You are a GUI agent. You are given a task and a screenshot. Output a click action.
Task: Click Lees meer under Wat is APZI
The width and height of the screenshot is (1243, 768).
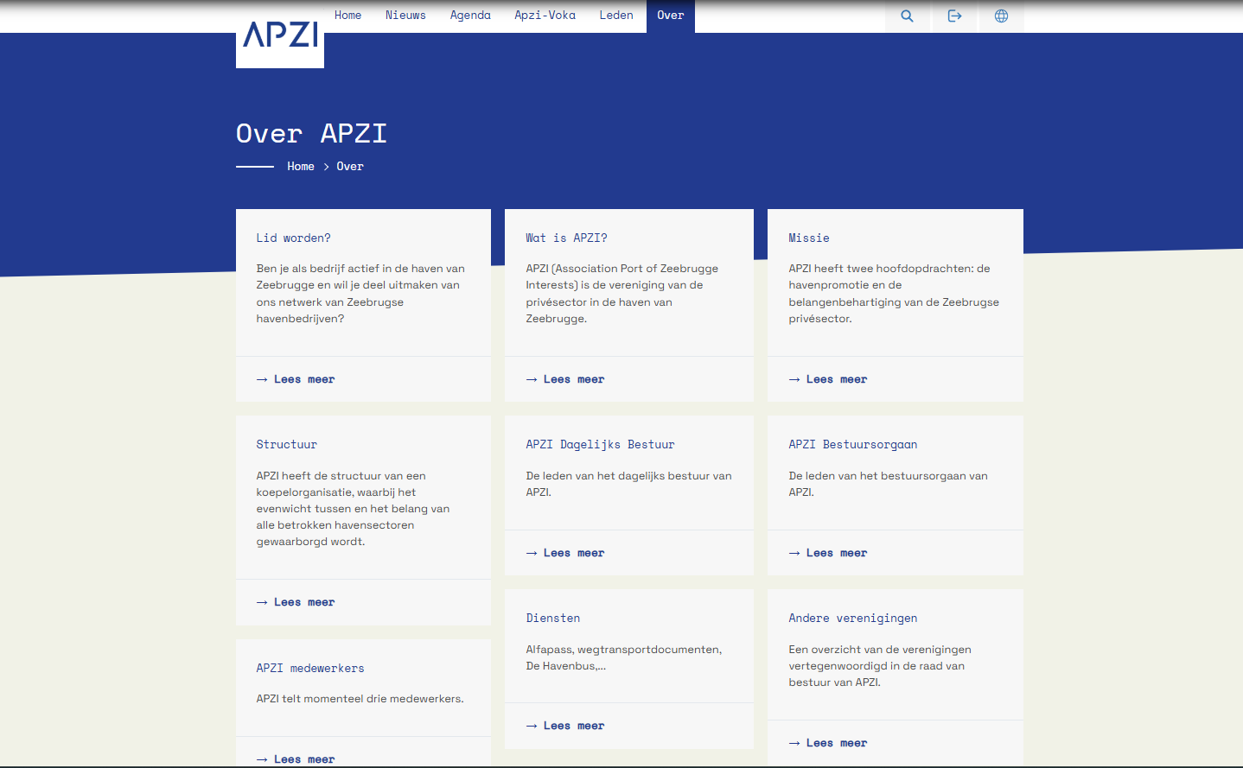[573, 379]
